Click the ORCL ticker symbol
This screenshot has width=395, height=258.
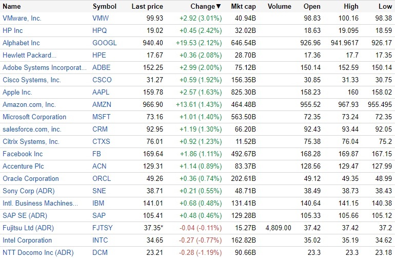tap(102, 179)
